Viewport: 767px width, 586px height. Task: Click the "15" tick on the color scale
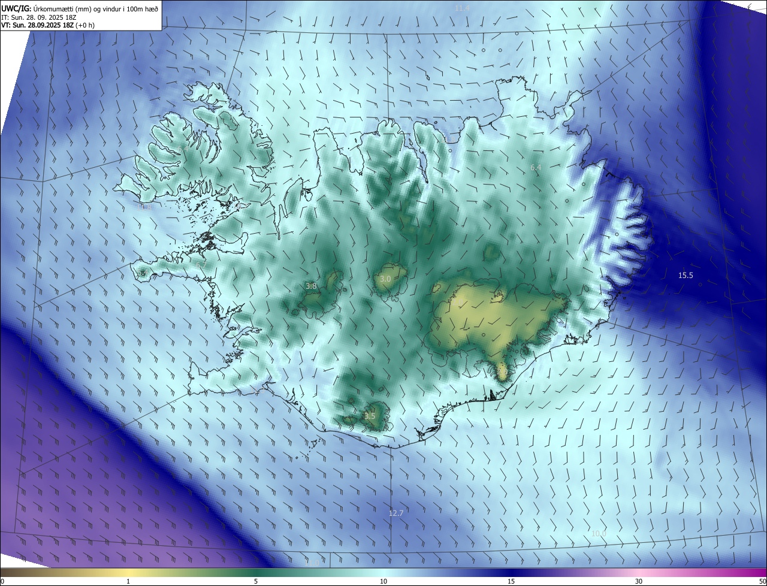pyautogui.click(x=511, y=582)
